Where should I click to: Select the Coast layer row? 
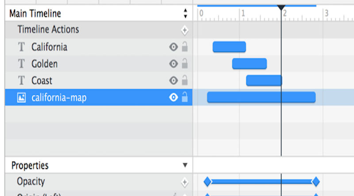coord(99,81)
